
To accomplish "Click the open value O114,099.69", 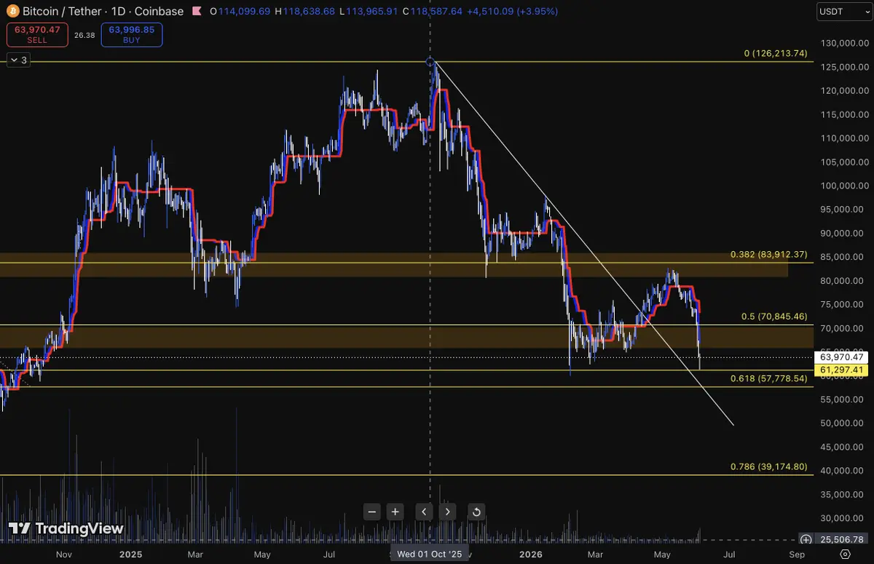I will point(240,12).
